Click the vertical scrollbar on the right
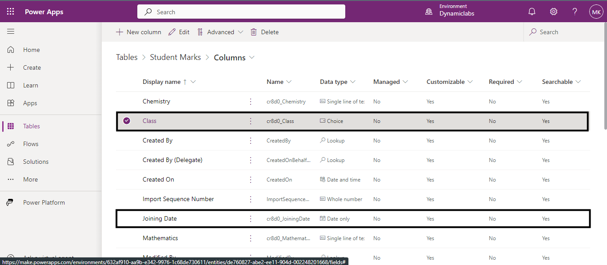 (x=604, y=89)
